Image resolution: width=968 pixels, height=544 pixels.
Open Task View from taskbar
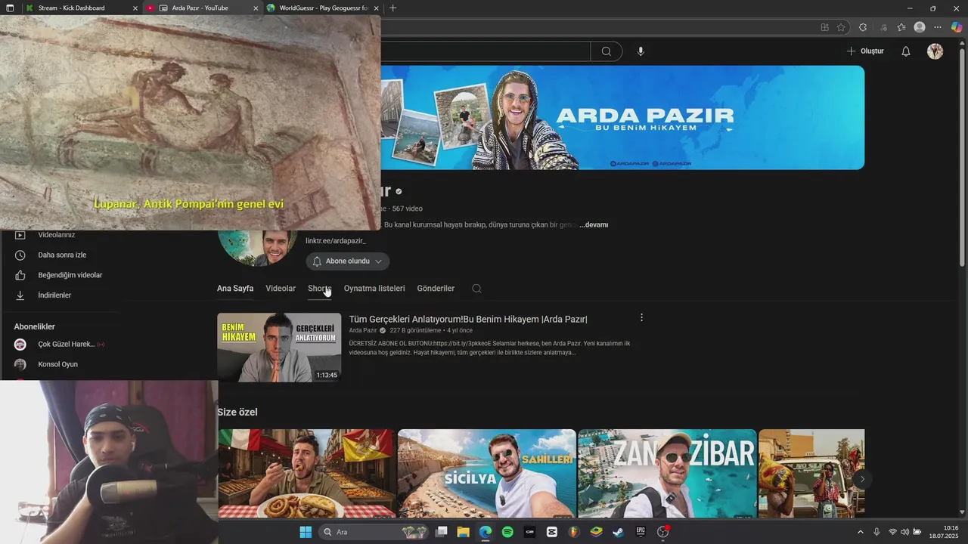tap(442, 532)
